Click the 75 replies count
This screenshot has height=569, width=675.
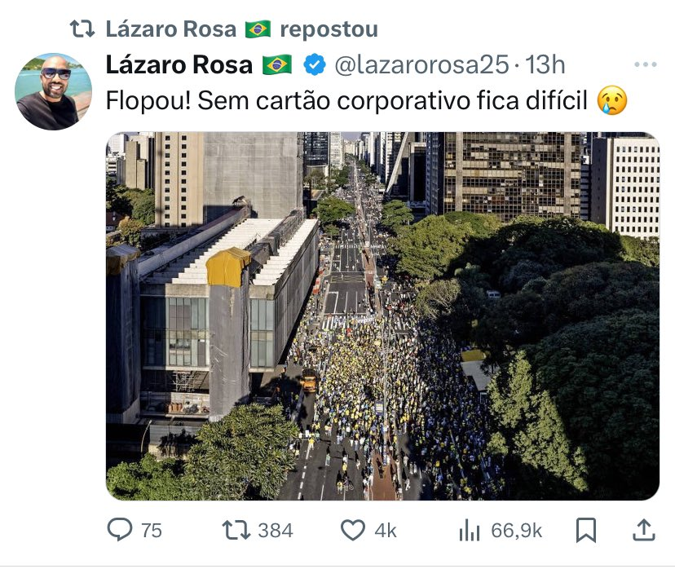coord(152,531)
